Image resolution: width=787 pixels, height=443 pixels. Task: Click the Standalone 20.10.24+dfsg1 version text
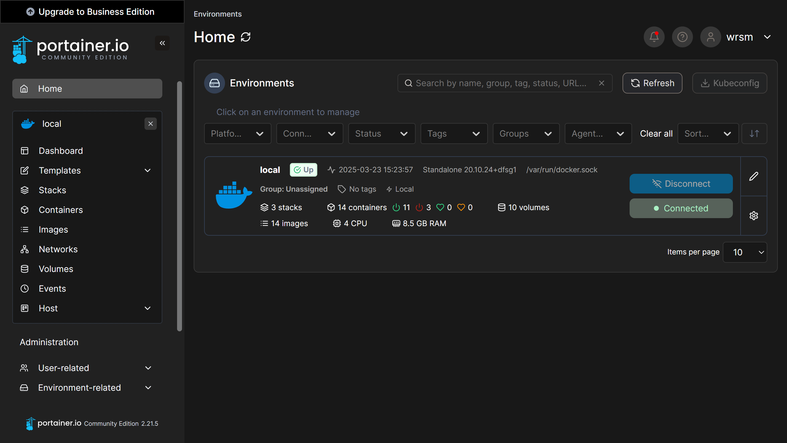[469, 170]
